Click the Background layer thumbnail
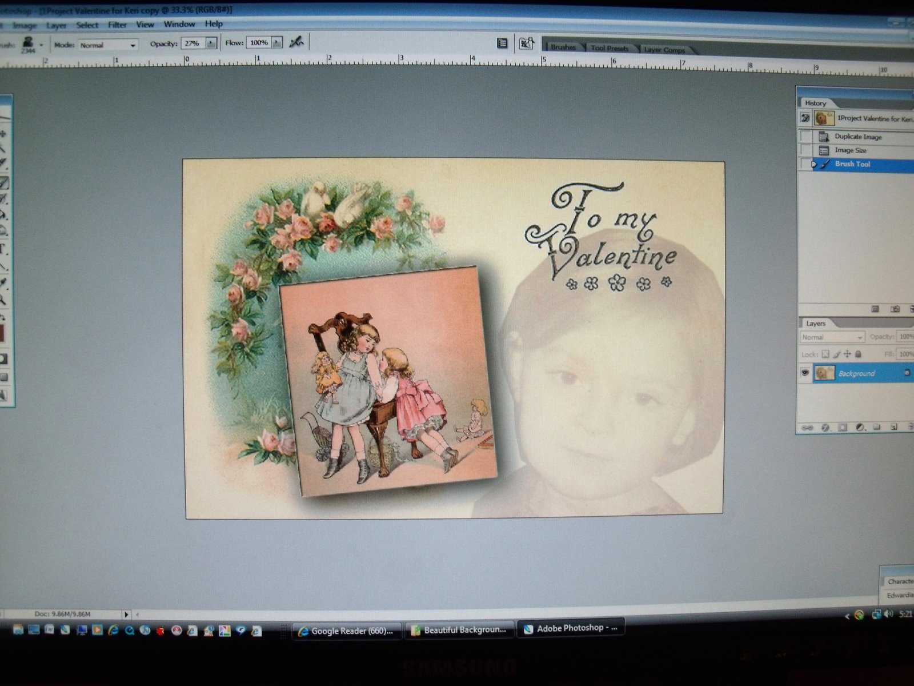 [x=824, y=373]
